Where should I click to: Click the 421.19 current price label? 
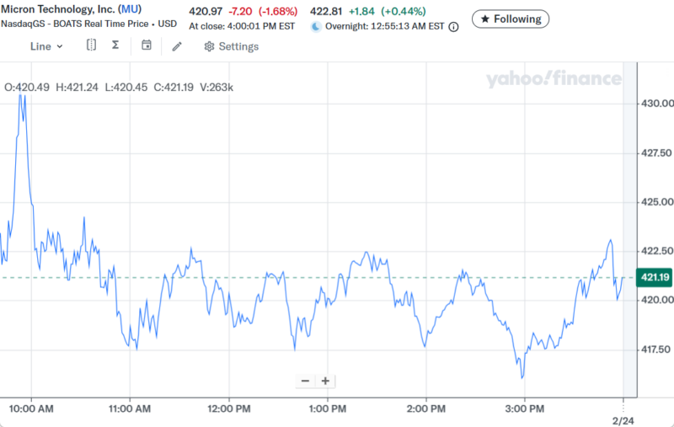pos(655,277)
